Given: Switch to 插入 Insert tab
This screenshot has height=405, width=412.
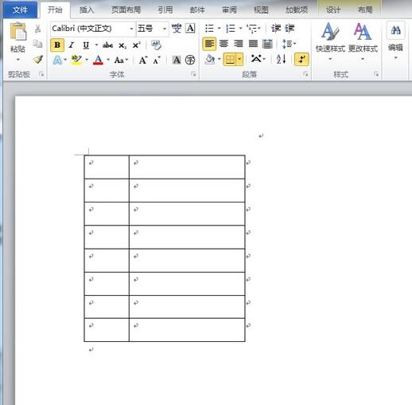Looking at the screenshot, I should pyautogui.click(x=87, y=10).
